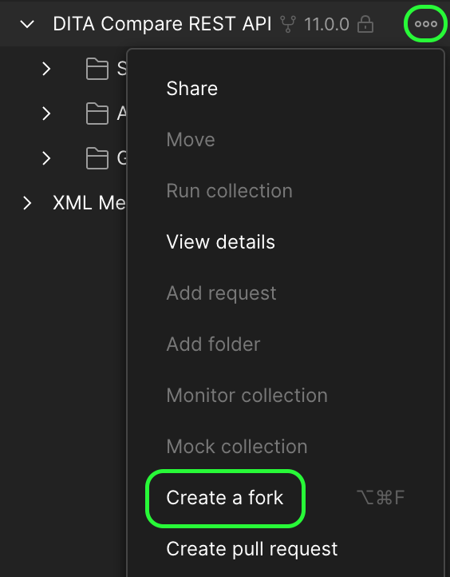Screen dimensions: 450x577
Task: Select the DITA Compare REST API collection name
Action: pyautogui.click(x=163, y=24)
